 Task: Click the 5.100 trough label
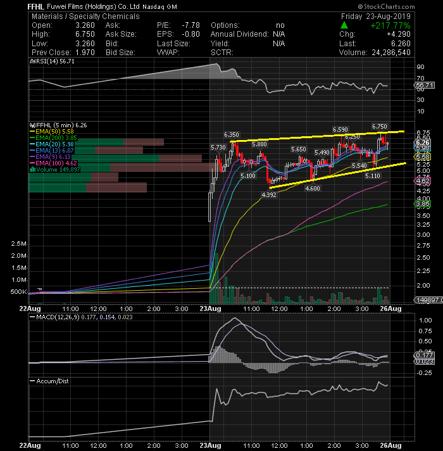tap(248, 176)
